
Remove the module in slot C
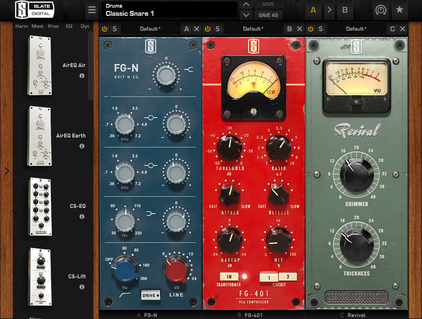coord(402,29)
